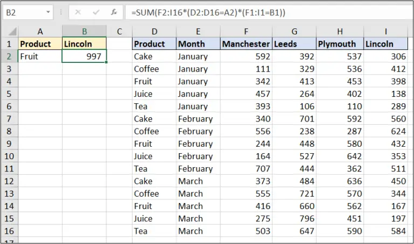Viewport: 414px width, 244px height.
Task: Select the Manchester header cell
Action: (246, 44)
